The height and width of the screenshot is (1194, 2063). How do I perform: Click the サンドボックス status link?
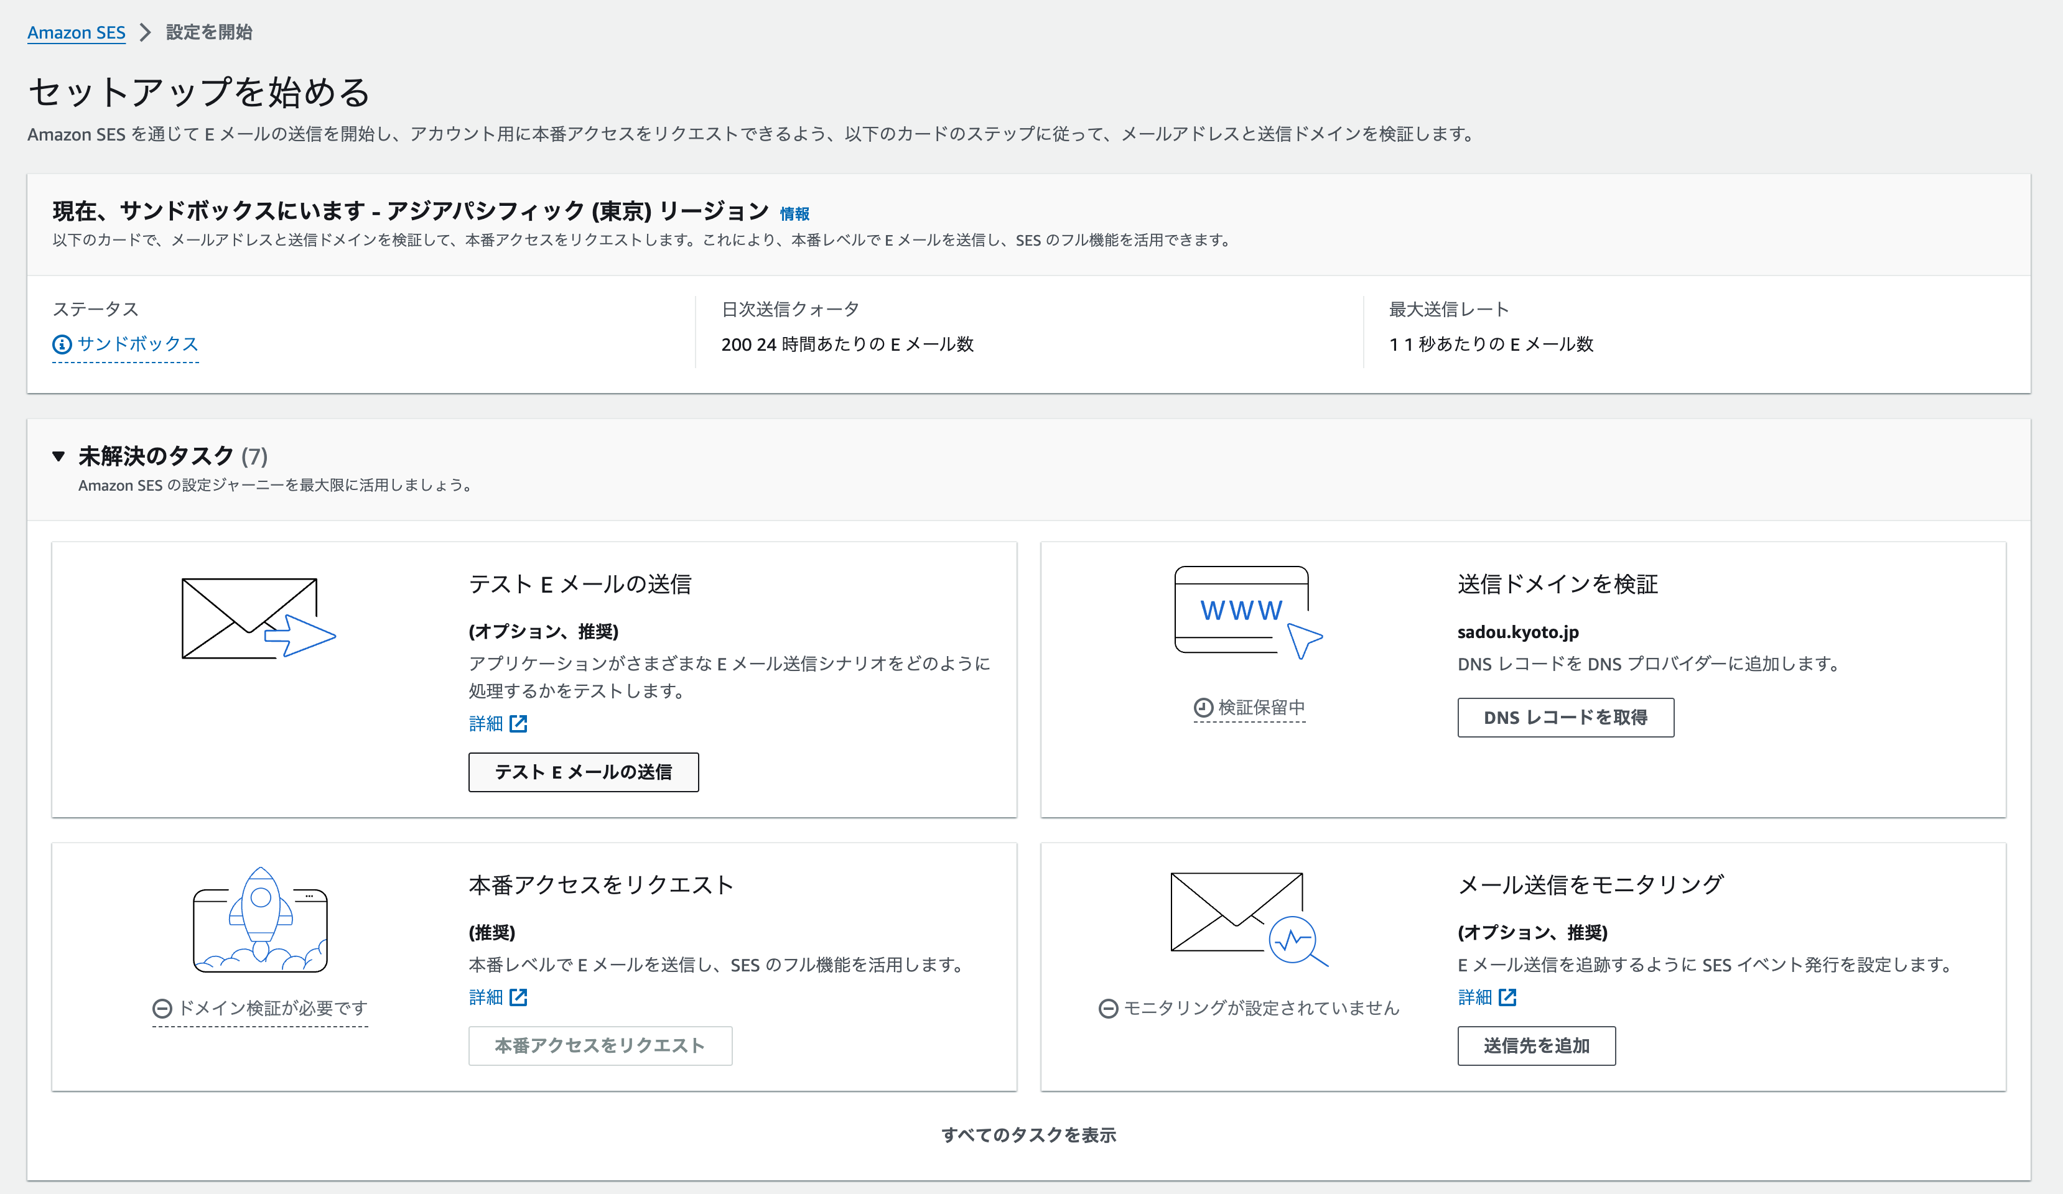[x=137, y=344]
